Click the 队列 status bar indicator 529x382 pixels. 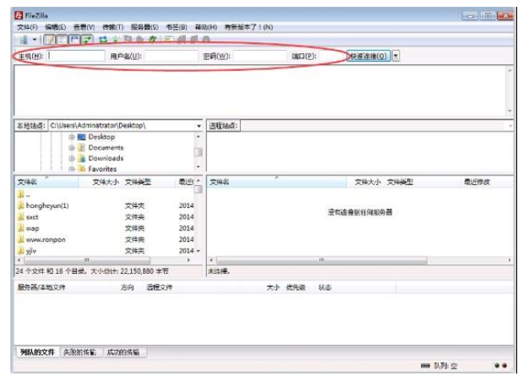pyautogui.click(x=439, y=366)
